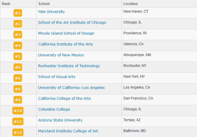Click the #8 rank badge

tap(18, 89)
